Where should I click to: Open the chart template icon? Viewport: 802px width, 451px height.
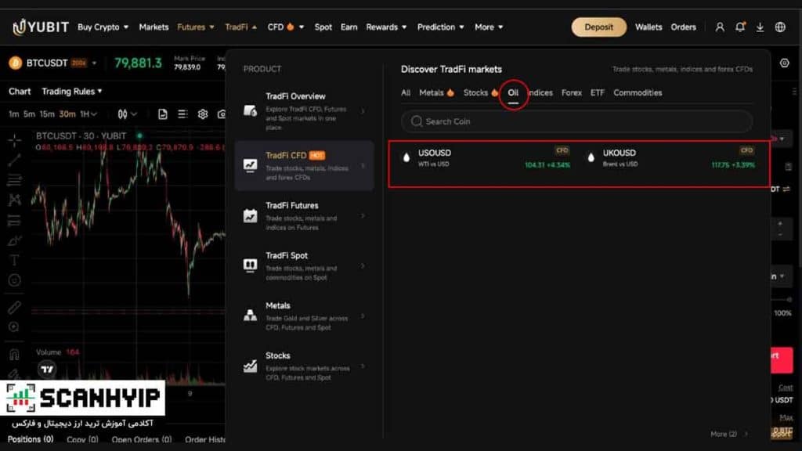(163, 114)
